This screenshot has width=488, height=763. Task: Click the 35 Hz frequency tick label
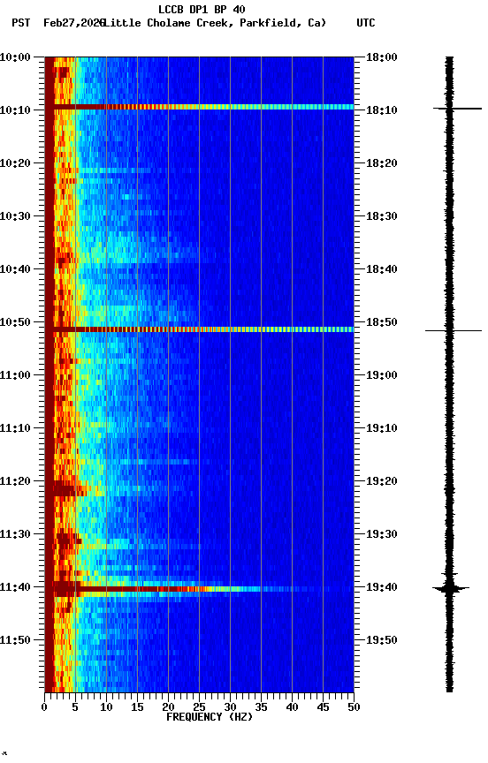pyautogui.click(x=261, y=707)
